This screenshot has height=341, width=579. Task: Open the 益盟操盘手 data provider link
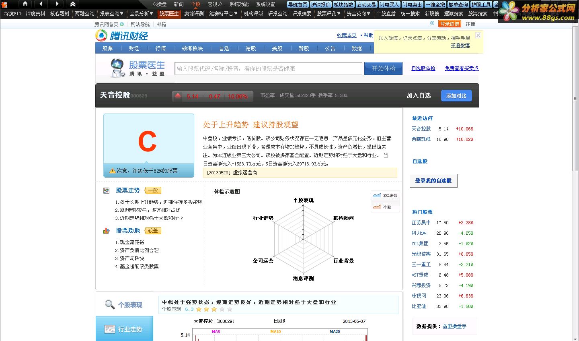tap(454, 327)
